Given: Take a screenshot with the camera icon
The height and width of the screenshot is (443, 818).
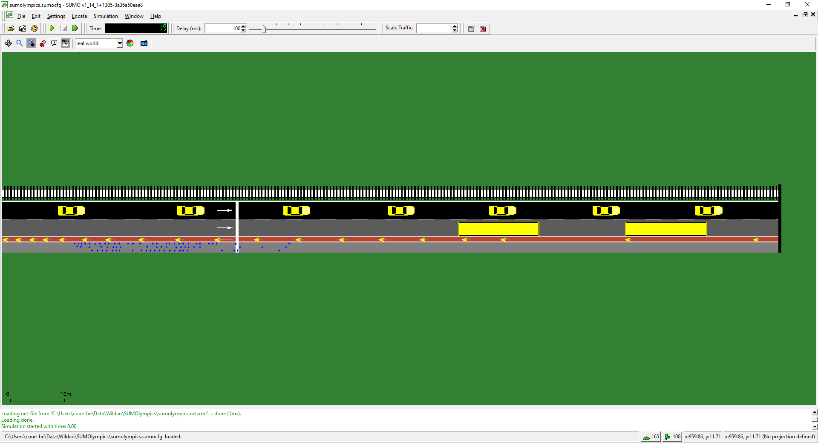Looking at the screenshot, I should [144, 43].
